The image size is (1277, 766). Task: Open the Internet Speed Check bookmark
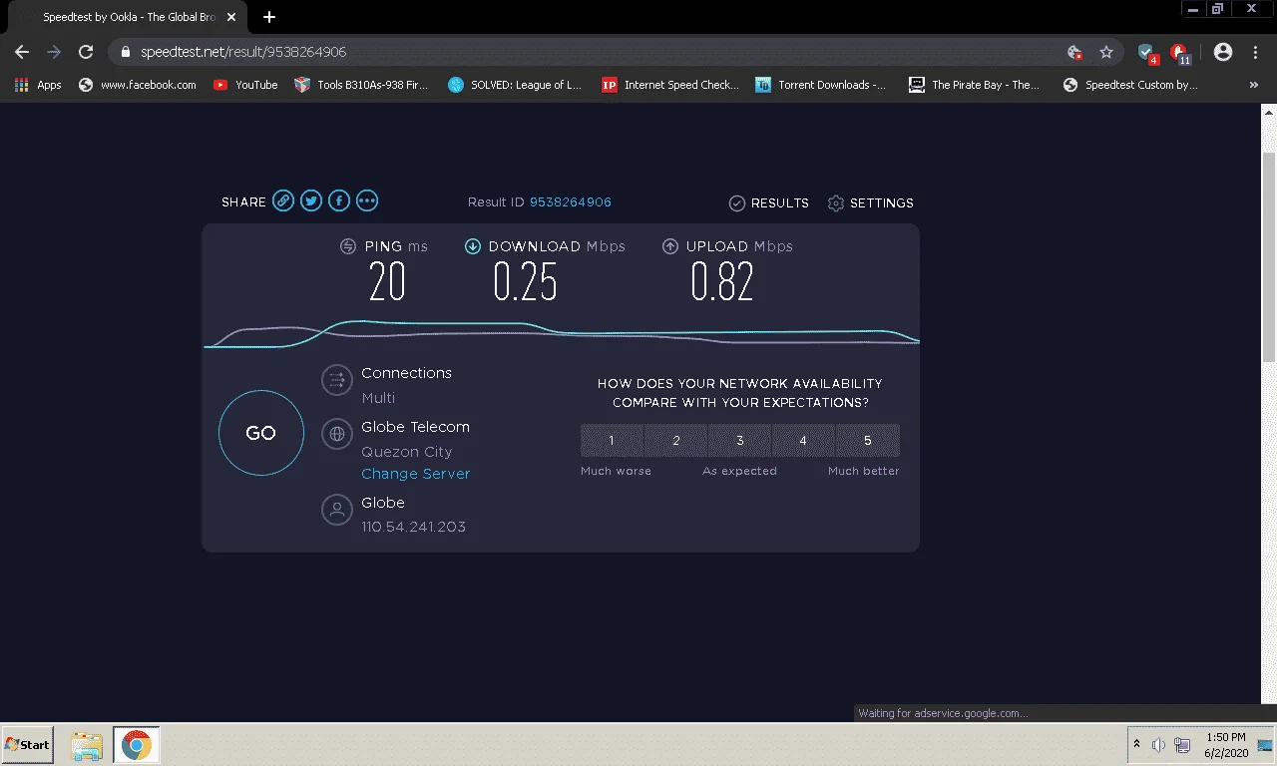(670, 85)
